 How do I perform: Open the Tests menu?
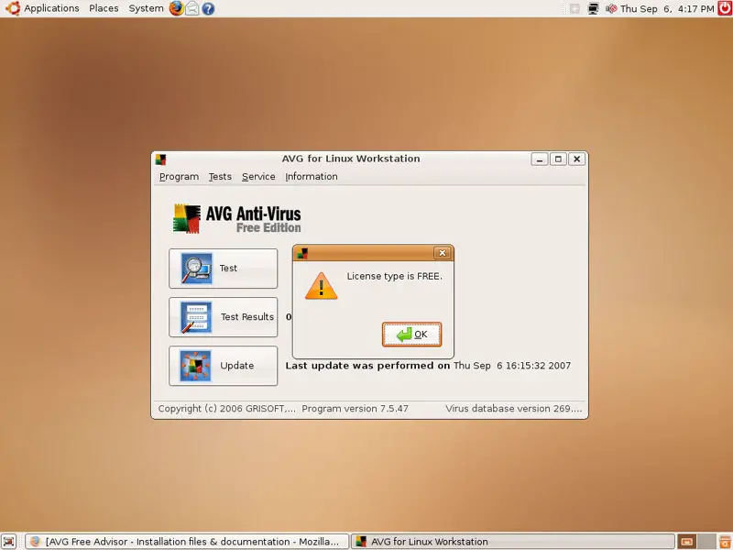coord(220,177)
